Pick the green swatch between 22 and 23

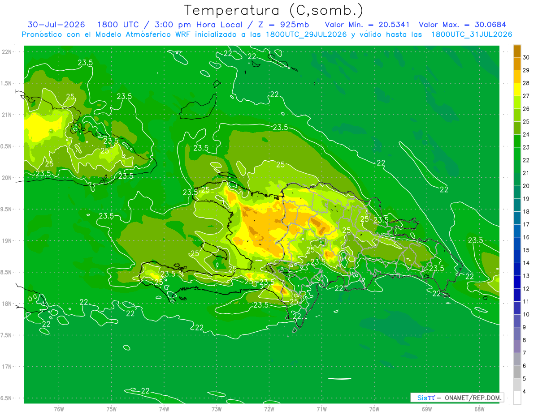[x=517, y=154]
